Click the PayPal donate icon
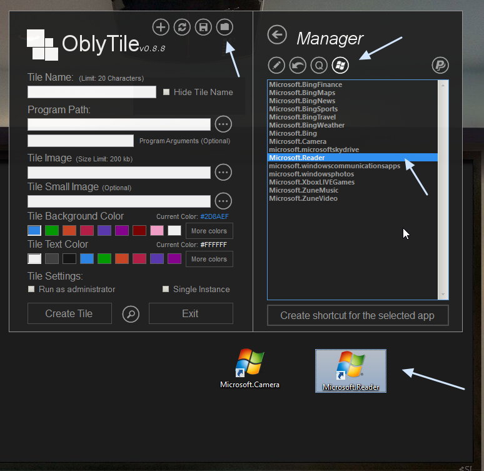 pos(440,65)
